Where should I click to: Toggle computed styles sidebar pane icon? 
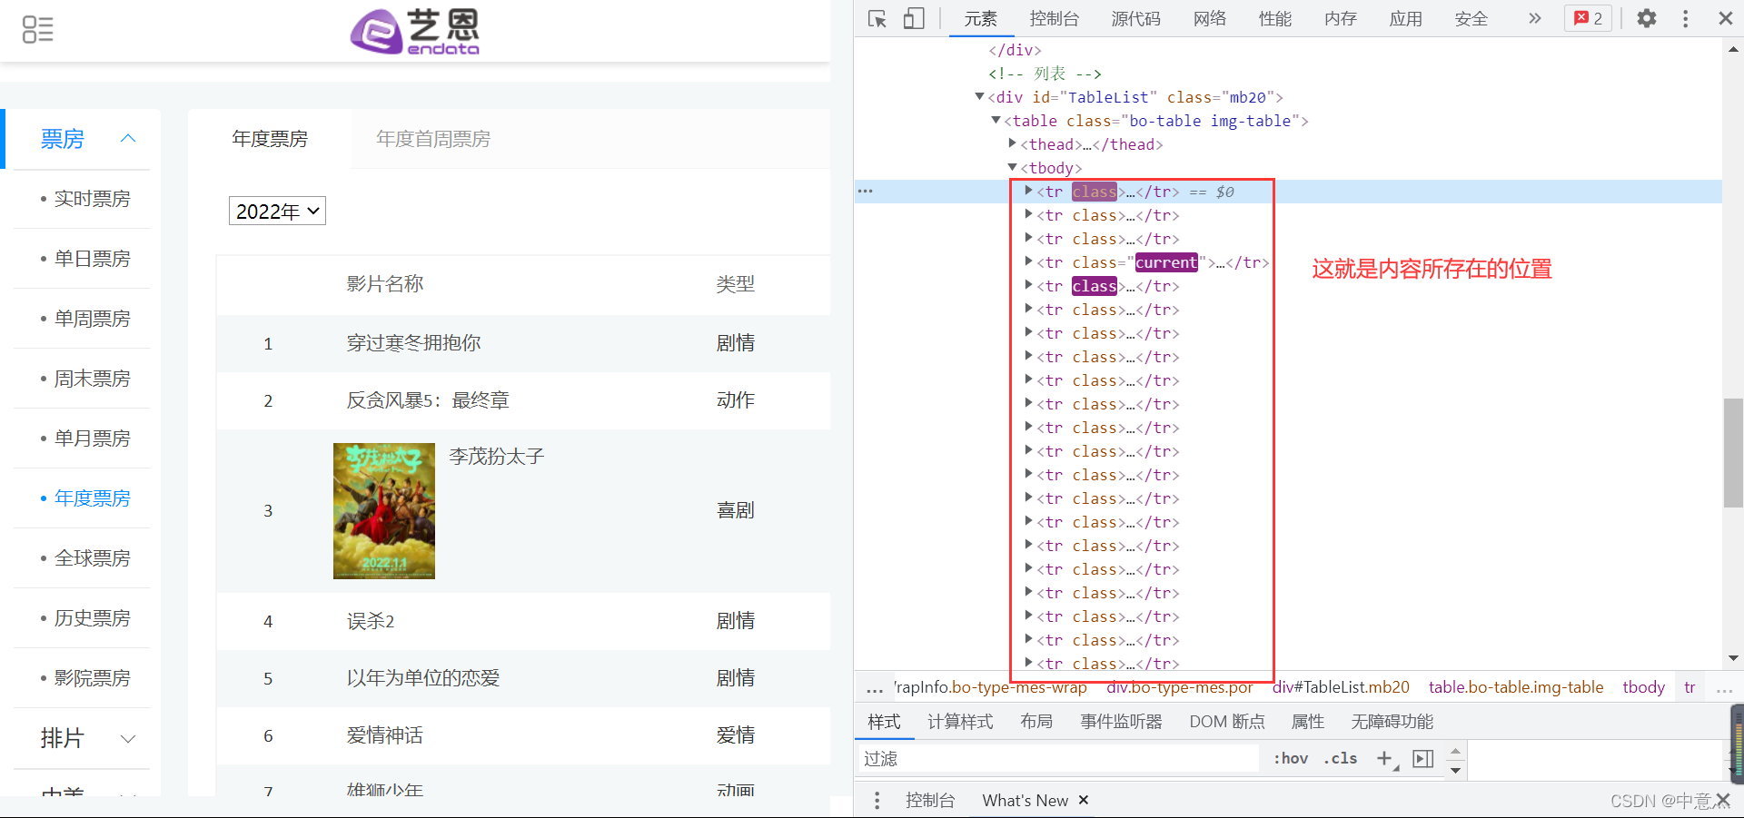[x=1423, y=759]
